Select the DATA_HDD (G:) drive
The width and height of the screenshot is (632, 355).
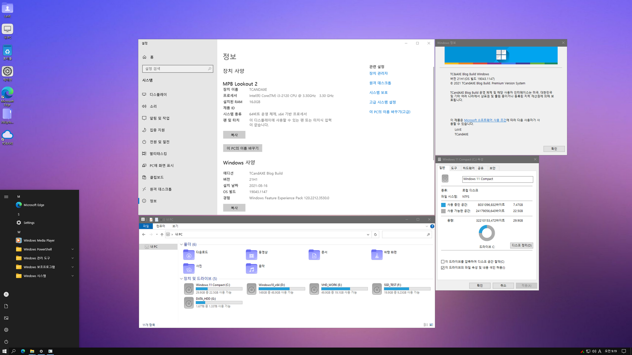(213, 303)
